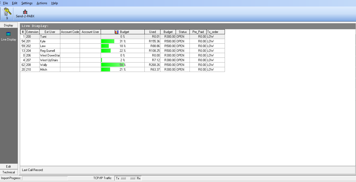The image size is (356, 182).
Task: Click the Tx traffic indicator
Action: click(x=123, y=178)
